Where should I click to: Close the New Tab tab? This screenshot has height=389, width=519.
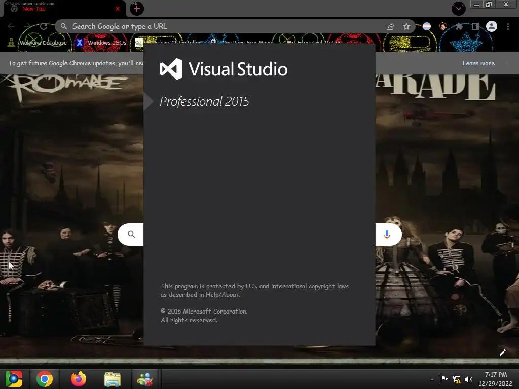point(118,9)
